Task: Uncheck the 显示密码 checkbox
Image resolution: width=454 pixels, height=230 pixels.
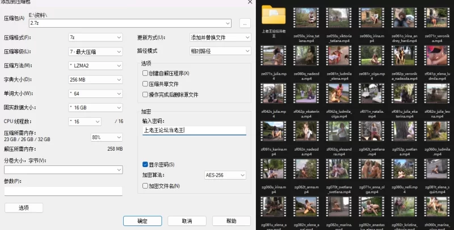Action: pyautogui.click(x=145, y=164)
